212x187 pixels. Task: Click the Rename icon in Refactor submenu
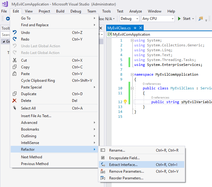click(x=103, y=150)
